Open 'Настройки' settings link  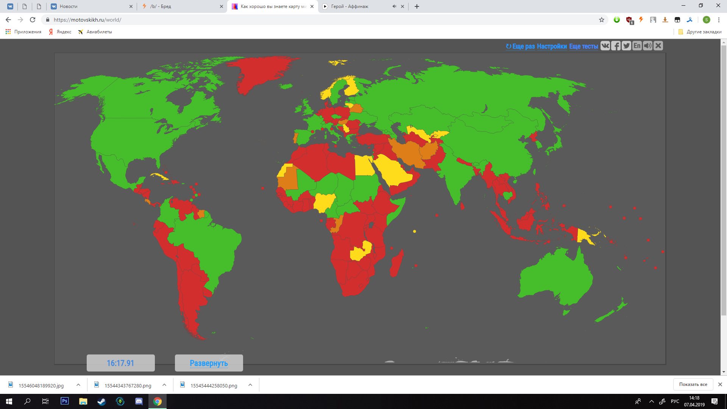point(552,46)
